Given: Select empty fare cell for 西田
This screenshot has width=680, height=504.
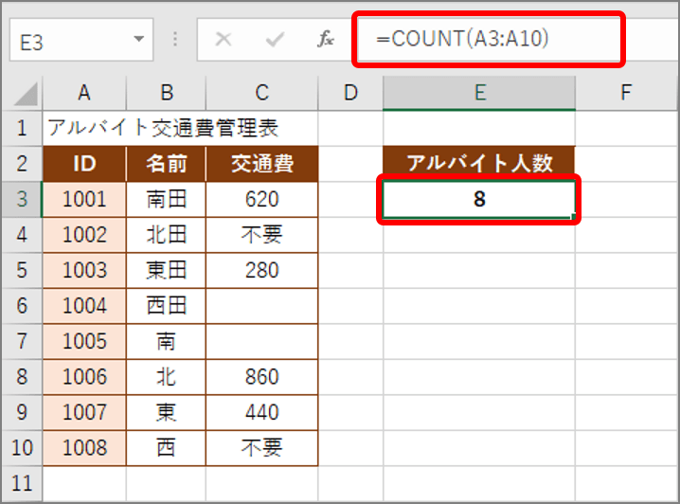Looking at the screenshot, I should pyautogui.click(x=262, y=306).
